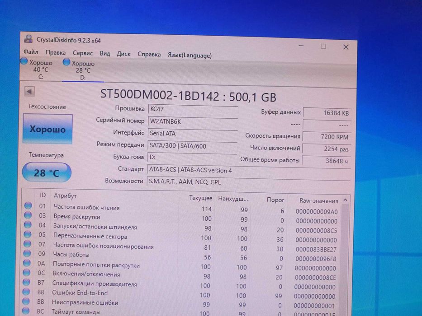Select row Повторные попытки раскрутки

[181, 266]
